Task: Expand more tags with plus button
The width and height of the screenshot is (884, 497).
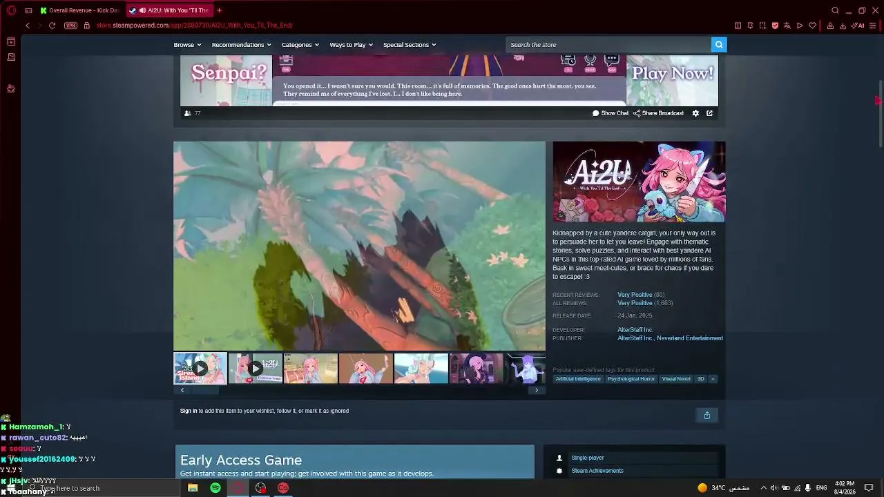Action: pyautogui.click(x=713, y=379)
